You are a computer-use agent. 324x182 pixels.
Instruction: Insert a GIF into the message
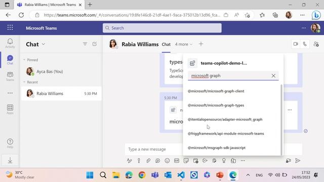177,161
